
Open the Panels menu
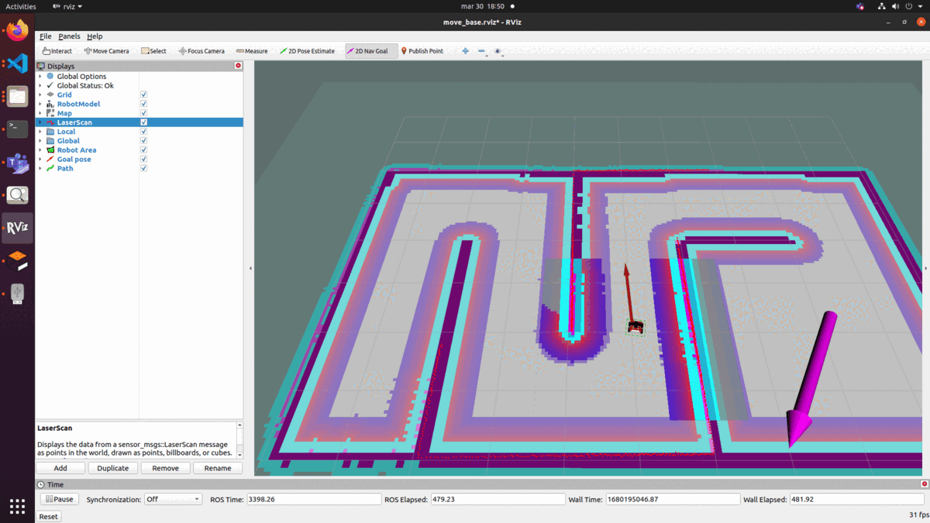point(70,36)
